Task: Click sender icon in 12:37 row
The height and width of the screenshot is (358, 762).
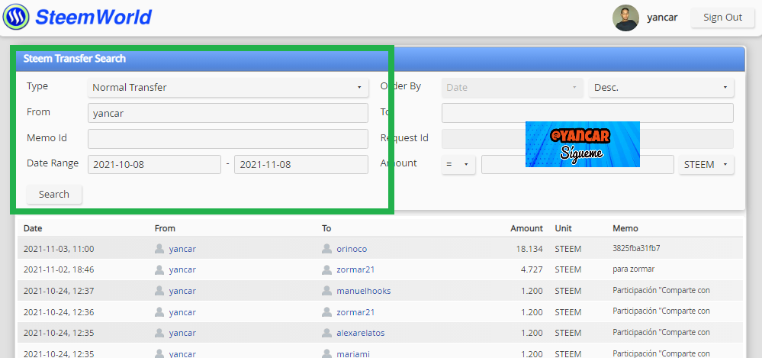Action: click(159, 291)
